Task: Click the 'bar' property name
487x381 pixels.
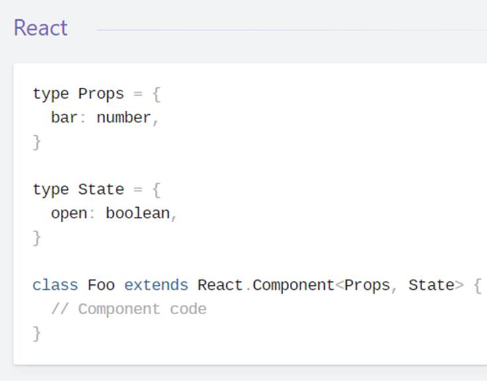Action: (x=64, y=118)
